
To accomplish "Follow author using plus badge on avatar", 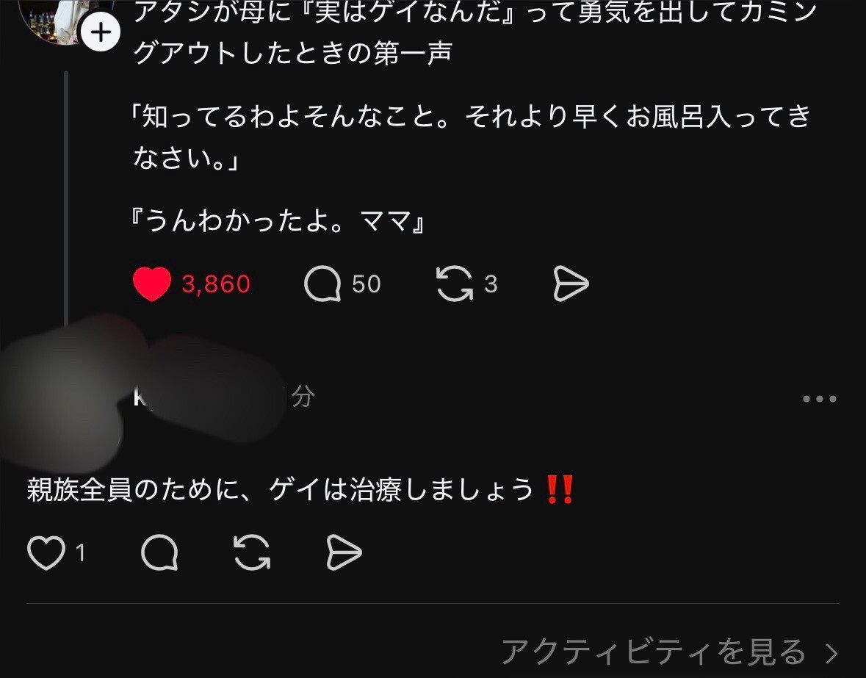I will click(x=101, y=32).
